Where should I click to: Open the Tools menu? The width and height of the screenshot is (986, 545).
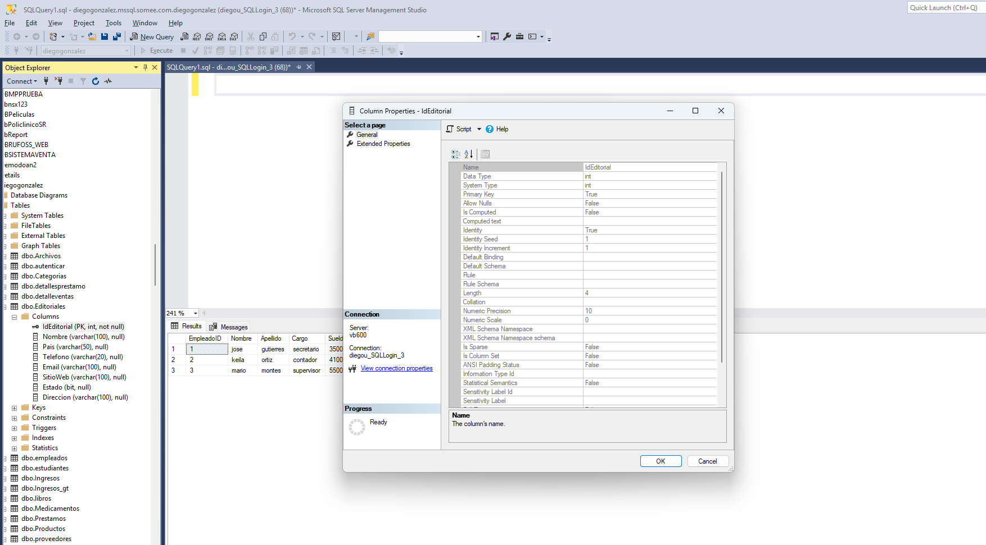[113, 23]
